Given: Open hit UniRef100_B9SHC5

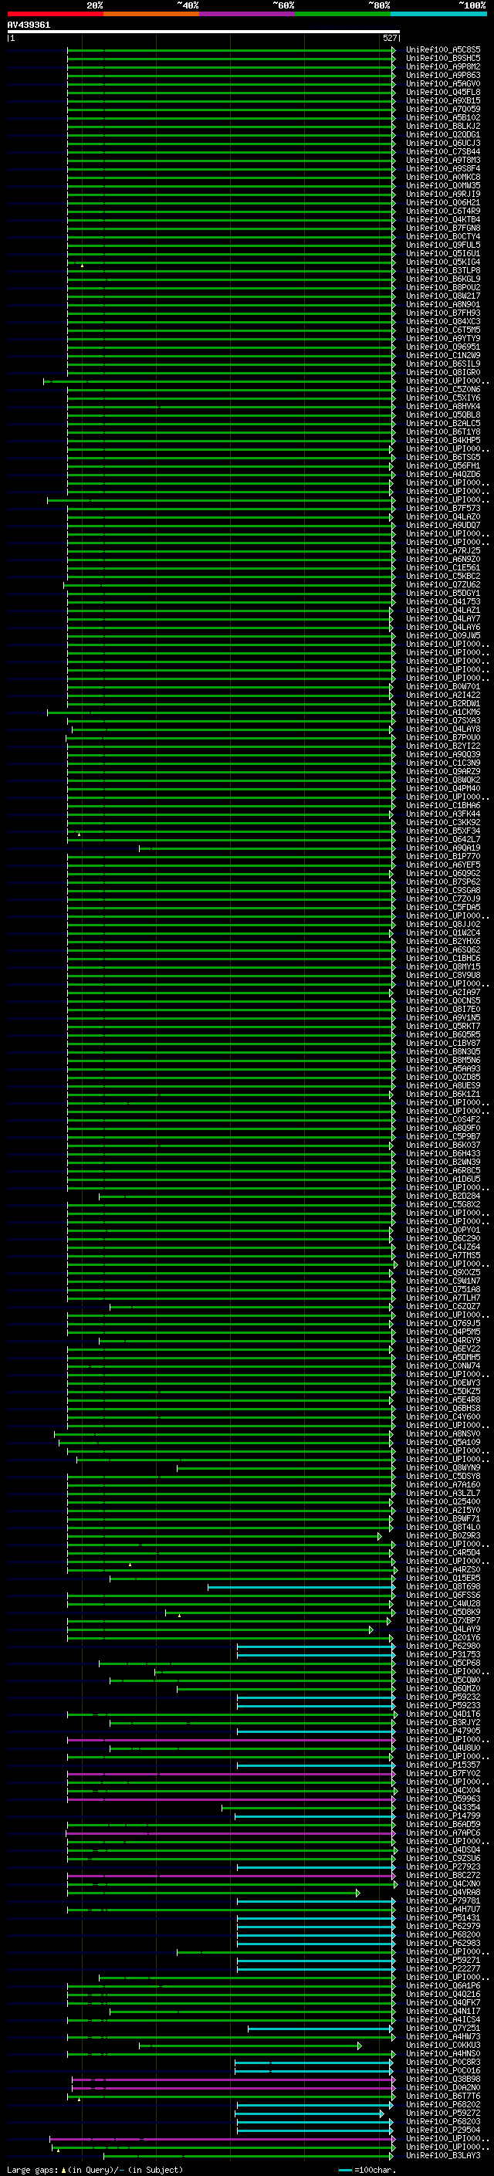Looking at the screenshot, I should 443,59.
